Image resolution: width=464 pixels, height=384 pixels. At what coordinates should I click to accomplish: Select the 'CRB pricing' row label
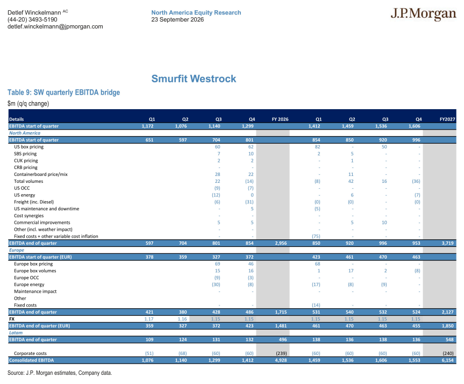[26, 168]
